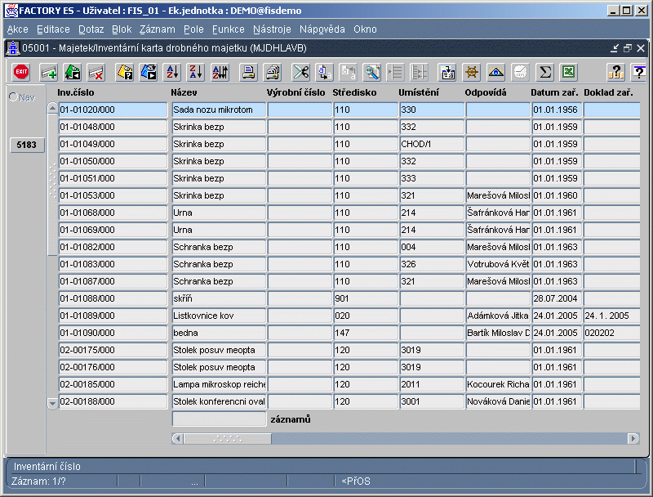
Task: Click Stolek konferencni oval name cell
Action: [x=219, y=401]
